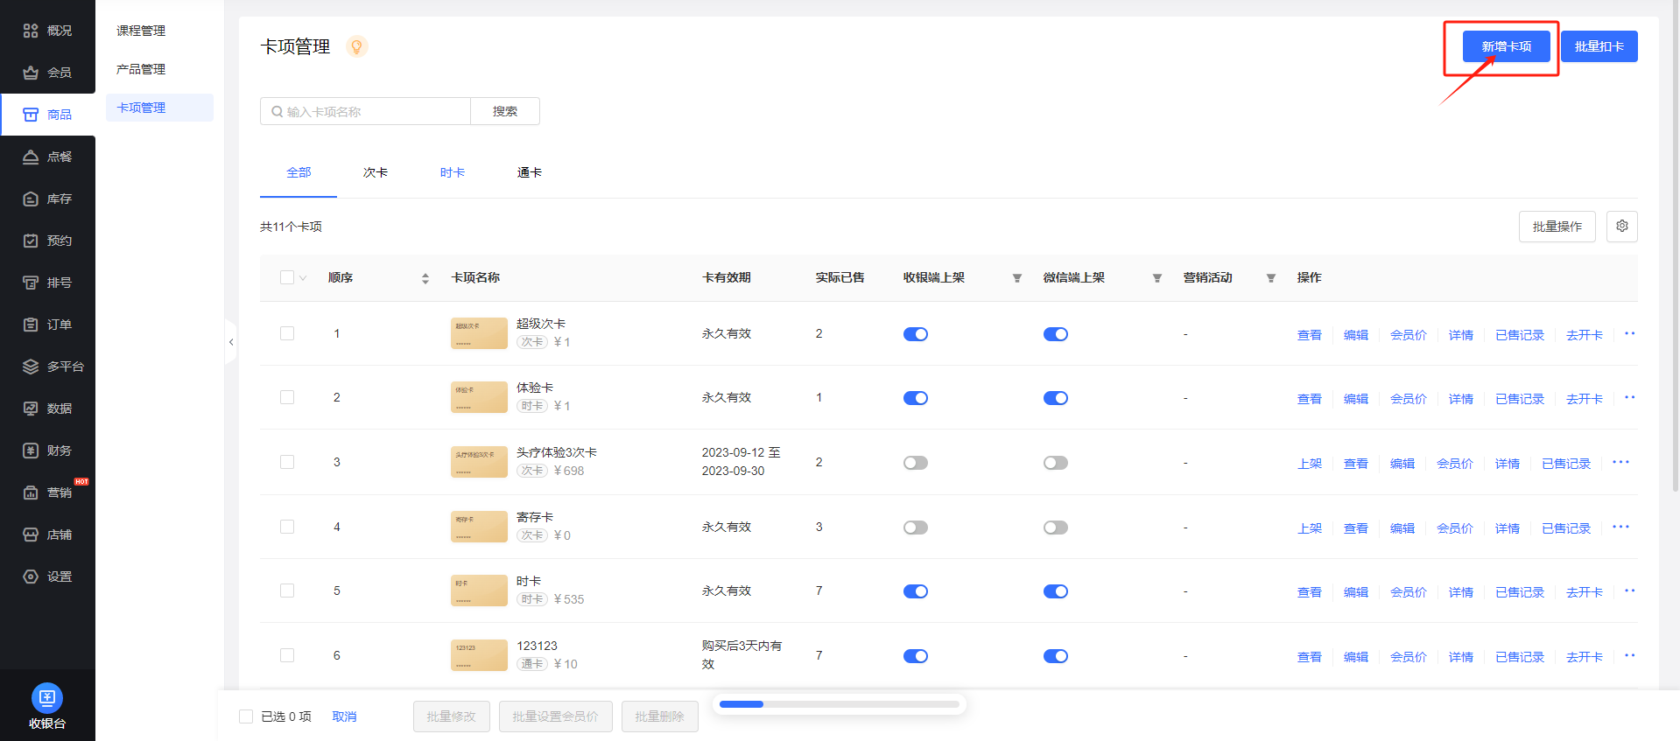Enable 微信端上架 toggle for 头疗体验3次卡

[x=1055, y=463]
